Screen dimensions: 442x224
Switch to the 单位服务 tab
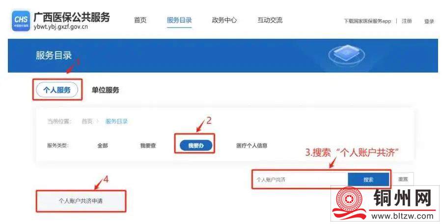tap(105, 90)
